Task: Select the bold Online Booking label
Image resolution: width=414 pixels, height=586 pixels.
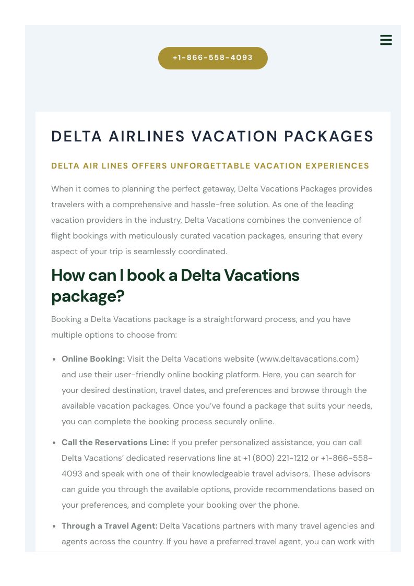Action: point(93,359)
